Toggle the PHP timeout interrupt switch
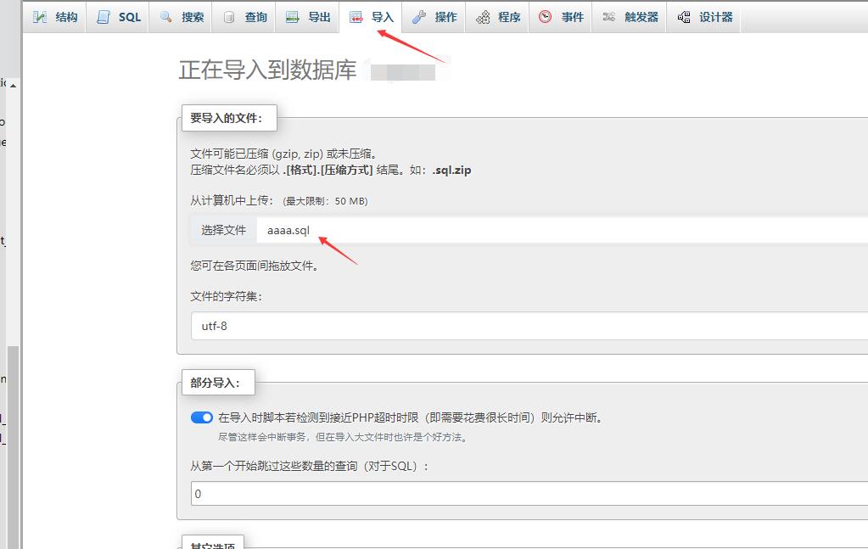Image resolution: width=868 pixels, height=549 pixels. tap(201, 417)
